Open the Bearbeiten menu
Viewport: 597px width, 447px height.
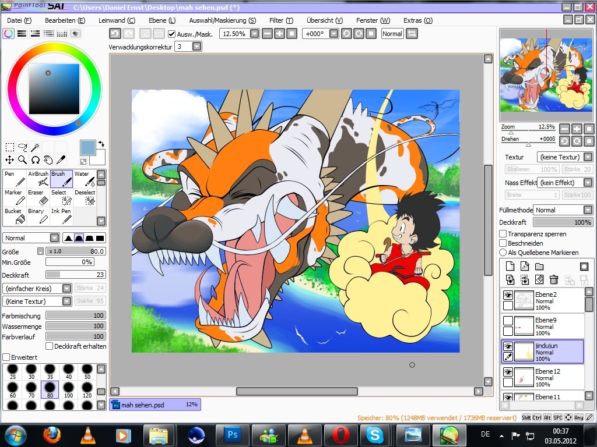[65, 20]
